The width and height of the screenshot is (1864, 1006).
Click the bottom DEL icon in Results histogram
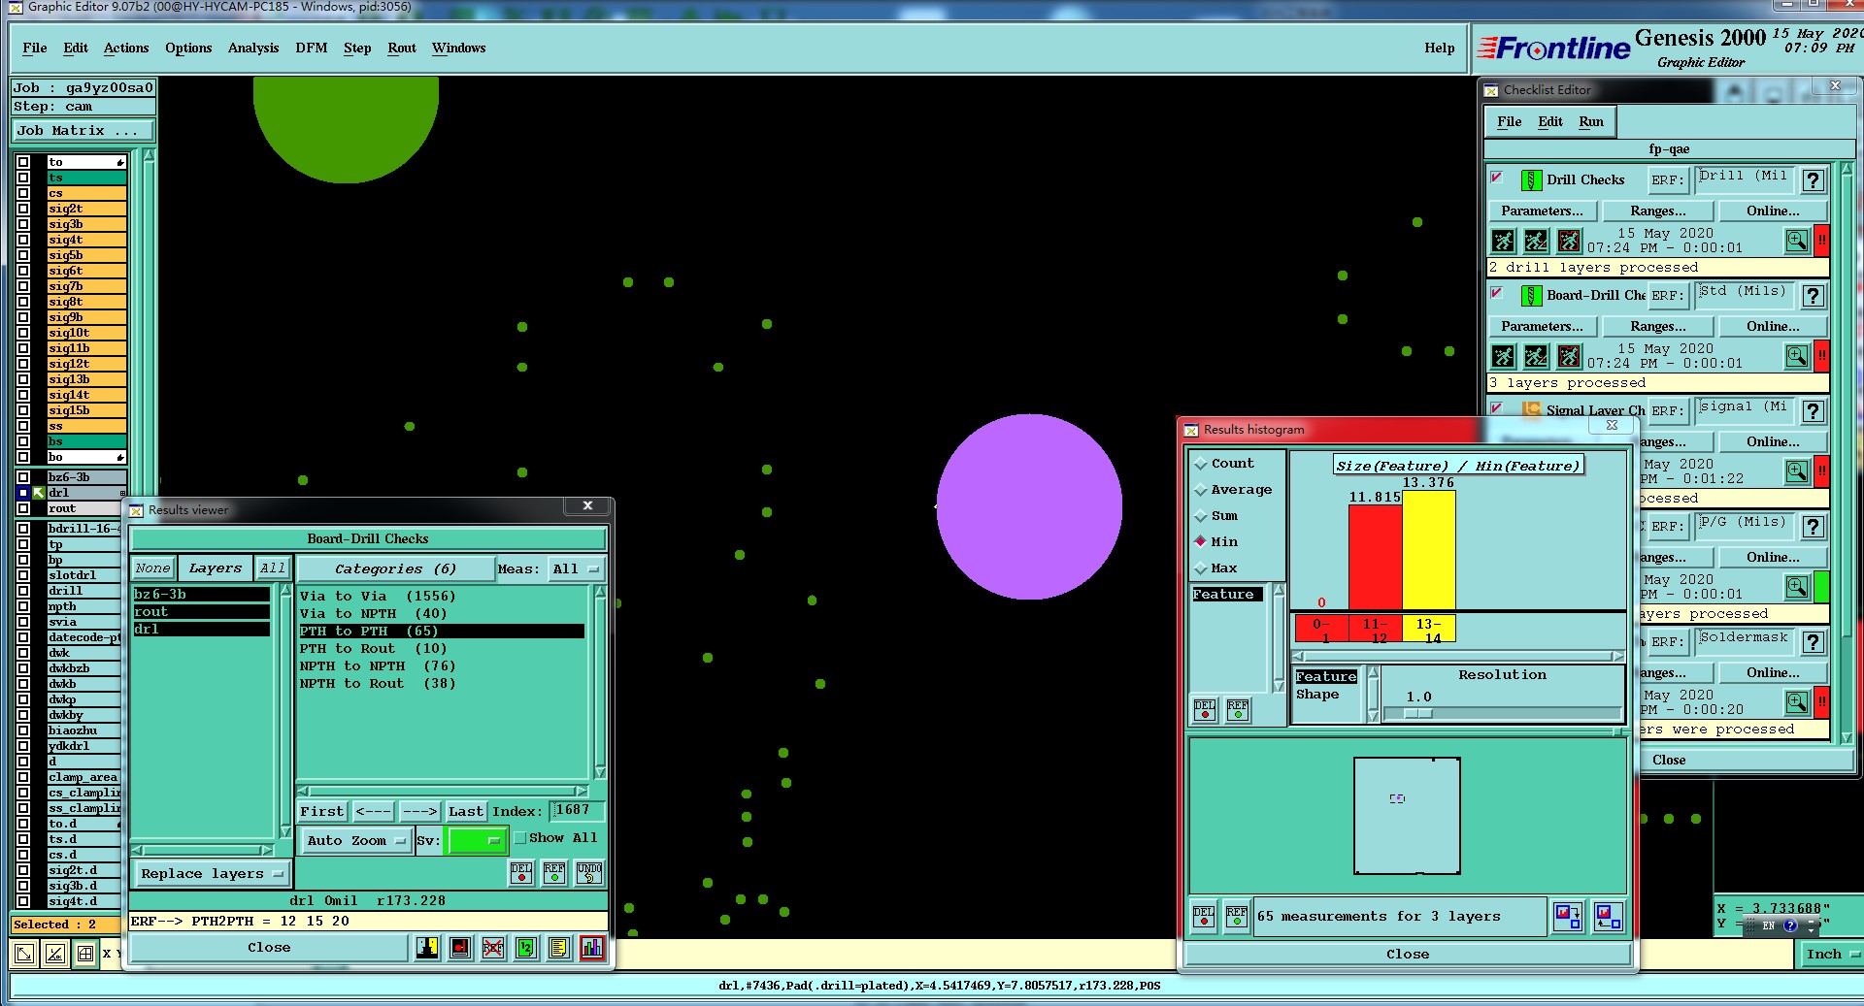click(1204, 916)
